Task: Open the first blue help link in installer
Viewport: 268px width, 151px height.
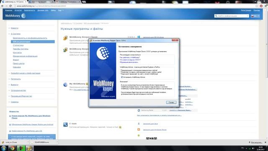Action: (130, 57)
